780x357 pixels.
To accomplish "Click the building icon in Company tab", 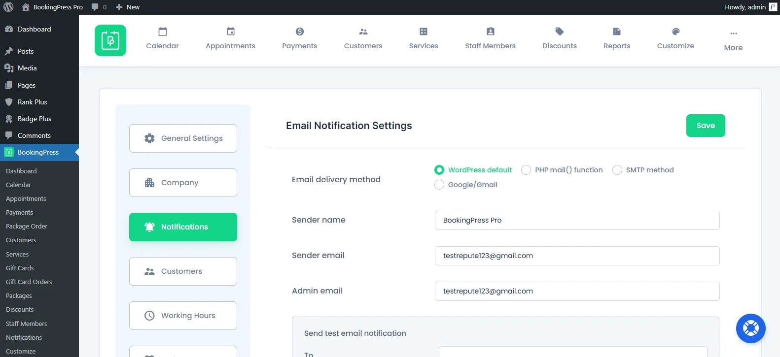I will [x=149, y=183].
